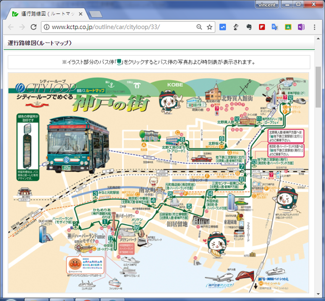Click the bus stop sign illustration
325x301 pixels.
[28, 146]
